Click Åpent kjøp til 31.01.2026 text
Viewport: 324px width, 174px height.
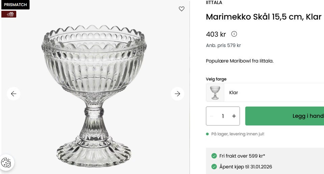(245, 167)
